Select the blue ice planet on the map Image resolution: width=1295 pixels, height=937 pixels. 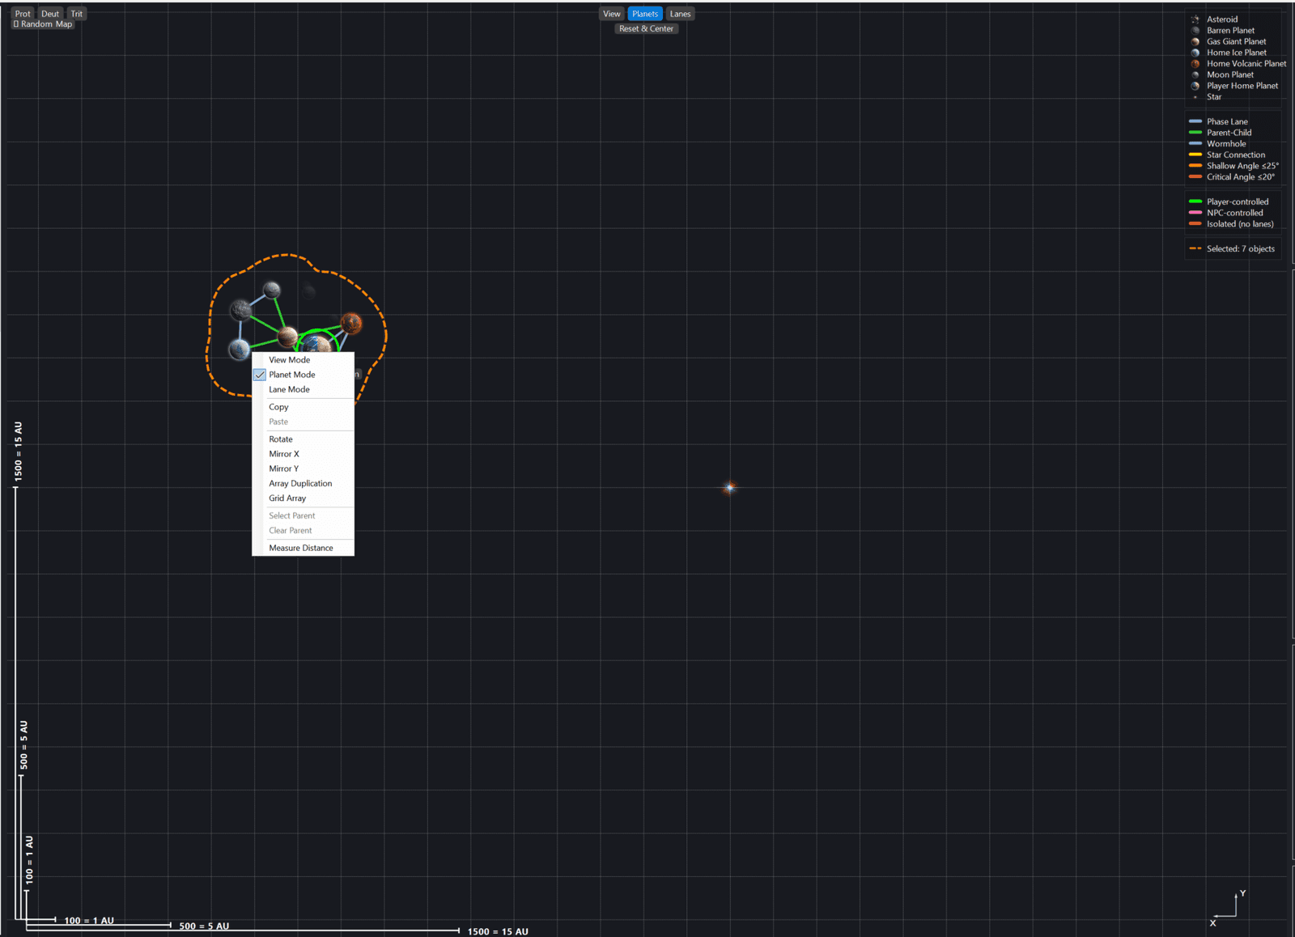[239, 350]
